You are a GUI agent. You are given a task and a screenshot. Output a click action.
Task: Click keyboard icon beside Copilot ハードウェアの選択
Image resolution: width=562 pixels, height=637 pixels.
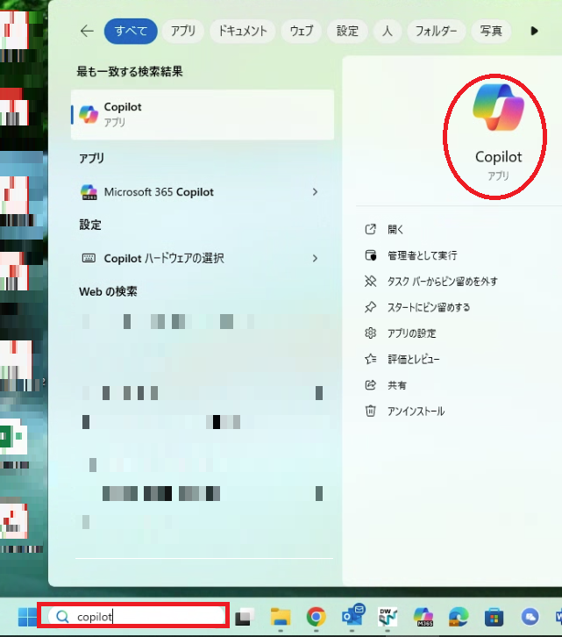point(89,258)
